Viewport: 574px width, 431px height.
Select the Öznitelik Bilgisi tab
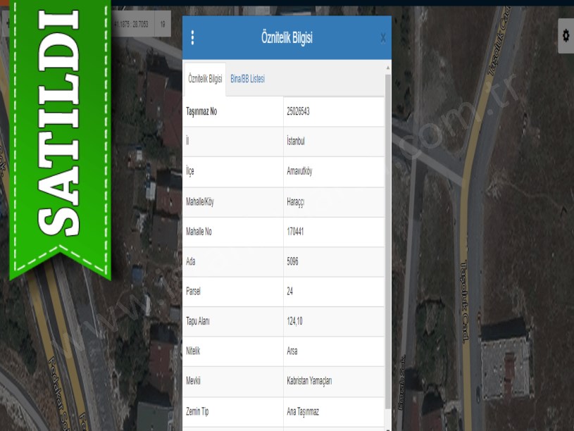[205, 80]
